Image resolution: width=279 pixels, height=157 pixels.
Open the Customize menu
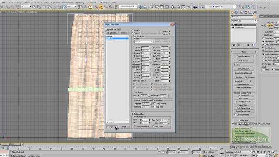point(92,3)
